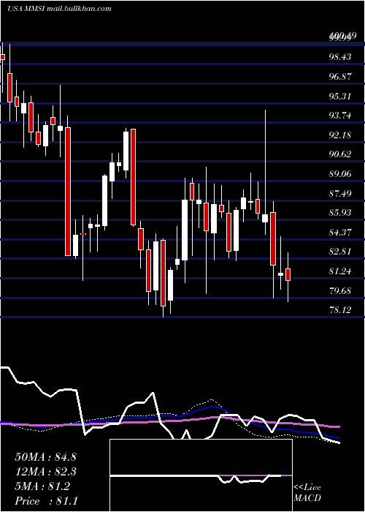The height and width of the screenshot is (512, 365).
Task: Click the 79.68 price axis label
Action: tap(340, 290)
